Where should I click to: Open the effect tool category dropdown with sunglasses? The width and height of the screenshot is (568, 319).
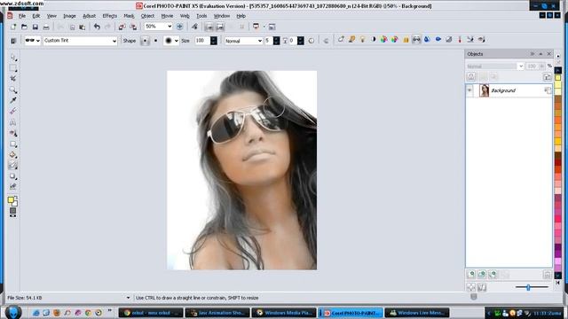[x=32, y=41]
